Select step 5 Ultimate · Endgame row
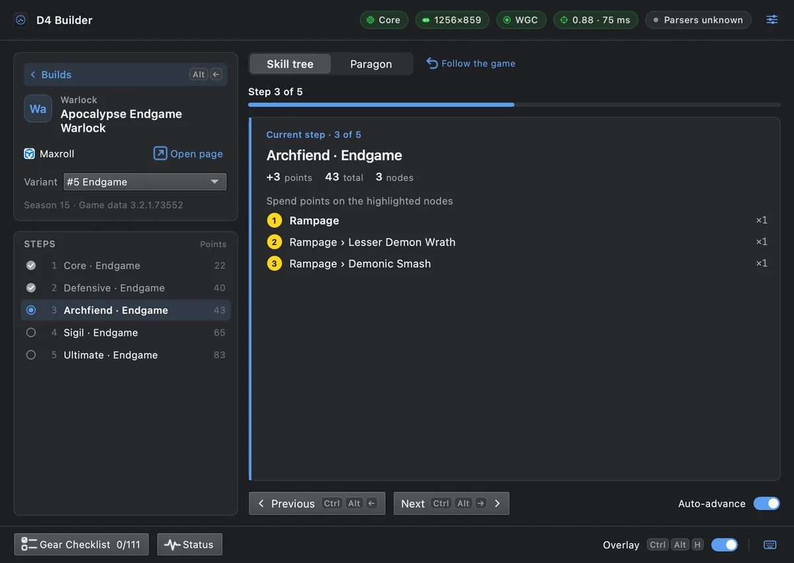Screen dimensions: 794x563 [x=126, y=355]
